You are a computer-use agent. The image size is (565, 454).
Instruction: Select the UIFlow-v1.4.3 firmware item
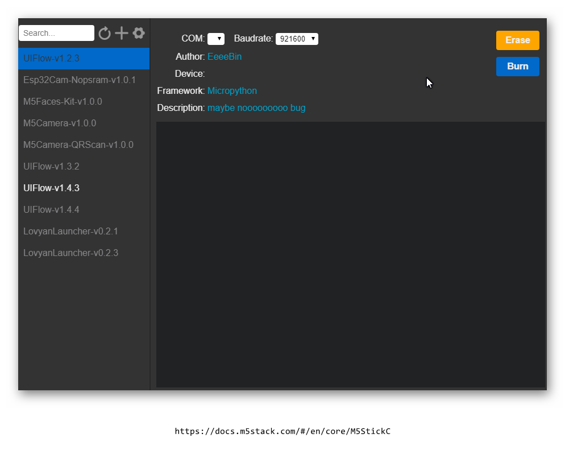coord(51,188)
